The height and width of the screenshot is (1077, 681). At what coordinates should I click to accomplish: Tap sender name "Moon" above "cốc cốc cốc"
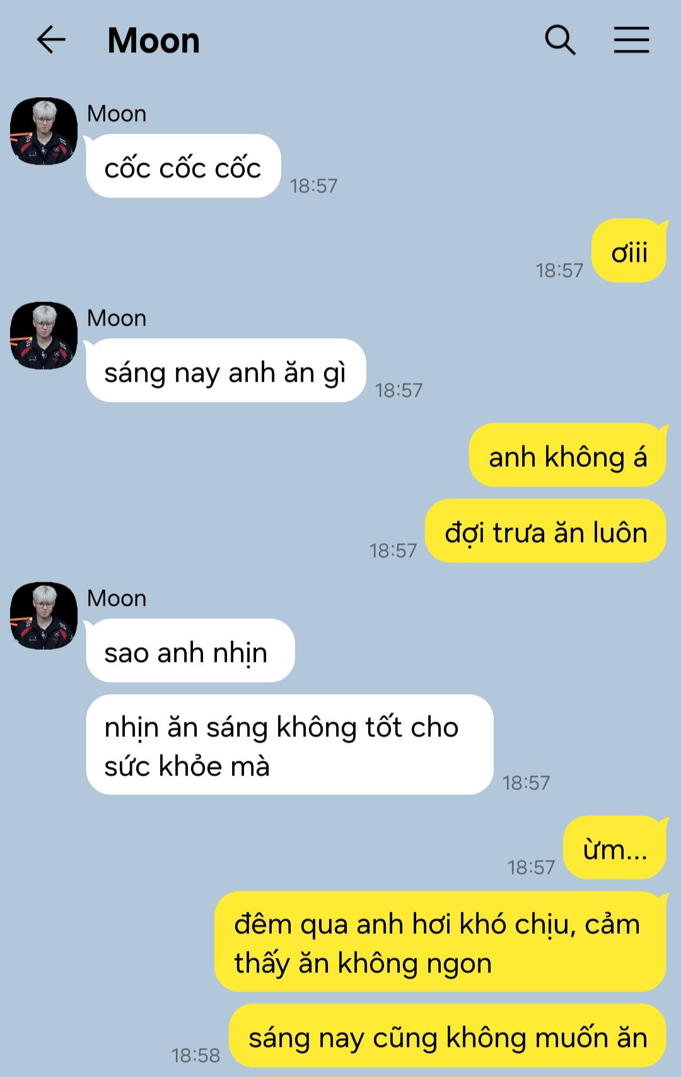tap(117, 114)
